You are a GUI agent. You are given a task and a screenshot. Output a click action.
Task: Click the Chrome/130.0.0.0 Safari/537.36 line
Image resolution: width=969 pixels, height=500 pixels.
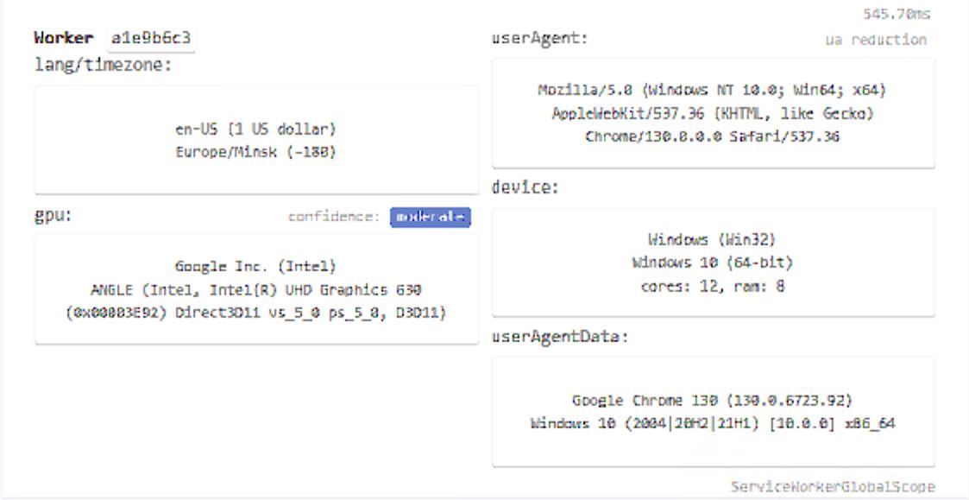(x=712, y=136)
